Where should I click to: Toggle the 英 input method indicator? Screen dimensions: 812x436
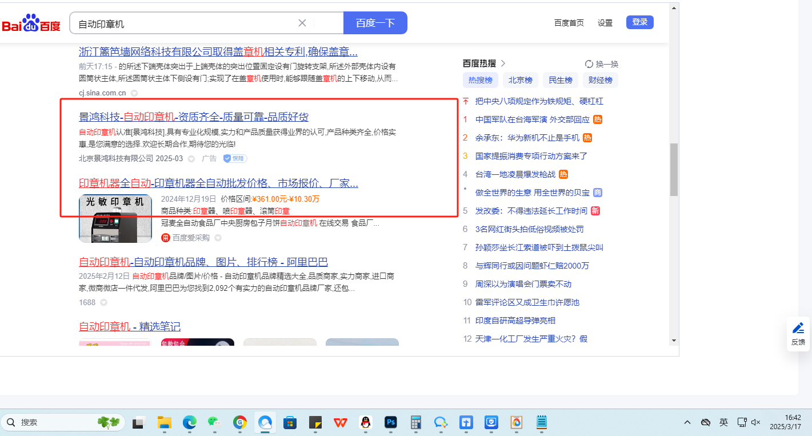pyautogui.click(x=723, y=422)
